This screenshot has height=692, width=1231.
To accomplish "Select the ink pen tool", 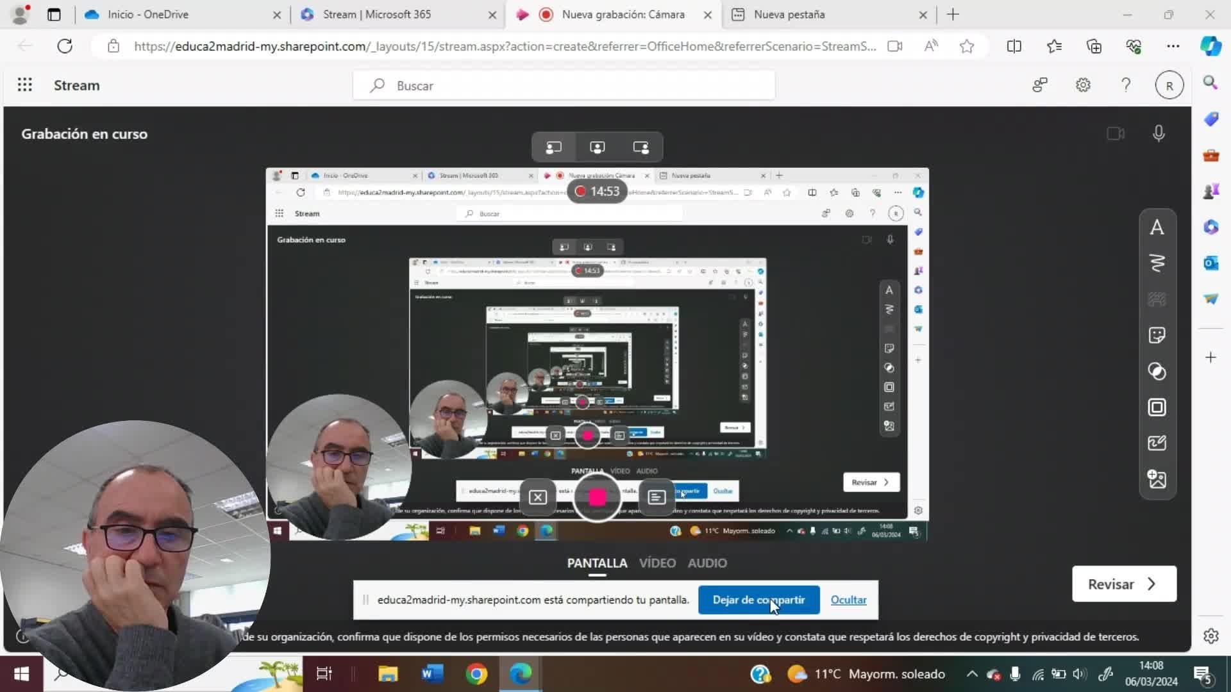I will pyautogui.click(x=1157, y=263).
